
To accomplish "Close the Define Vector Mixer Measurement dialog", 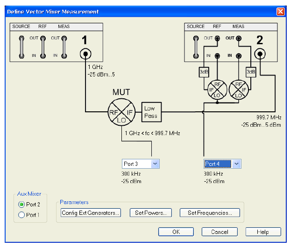I will 280,12.
